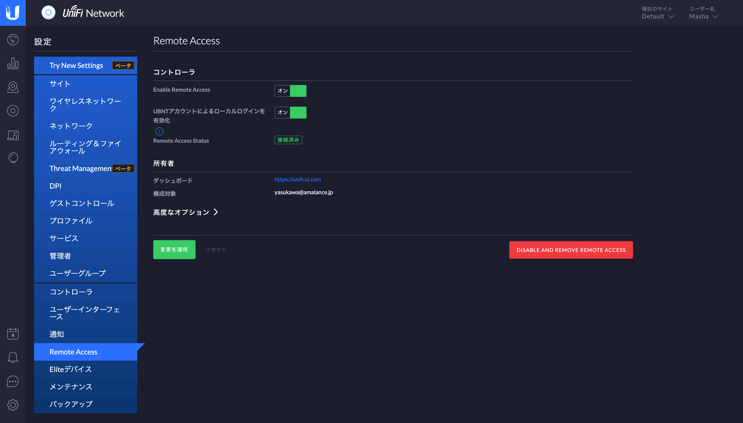
Task: Open the Devices circle icon in sidebar
Action: pos(13,111)
